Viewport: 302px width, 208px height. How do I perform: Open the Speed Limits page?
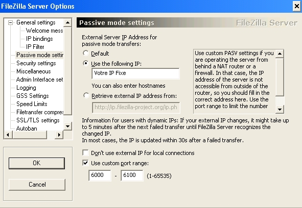click(x=32, y=104)
